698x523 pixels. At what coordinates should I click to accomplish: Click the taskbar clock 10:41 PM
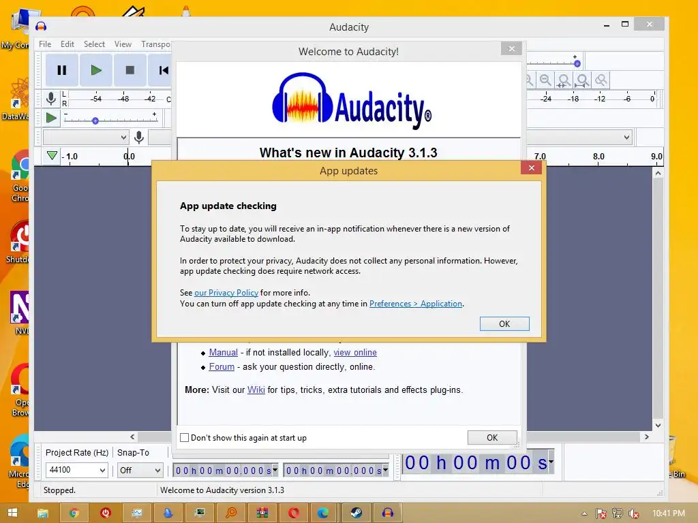tap(668, 513)
